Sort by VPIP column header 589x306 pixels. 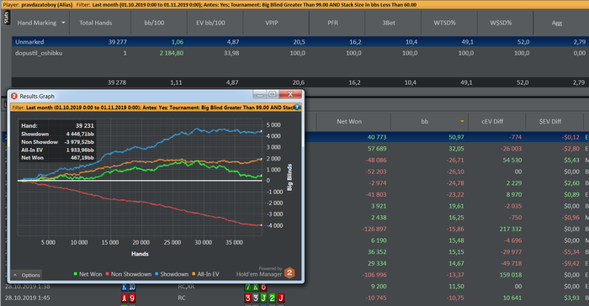click(272, 23)
